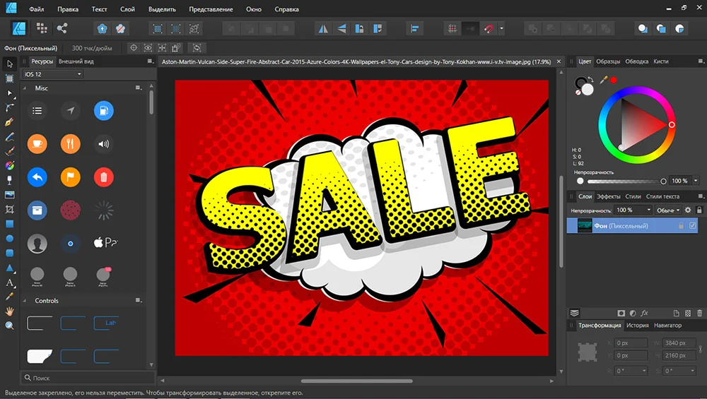The width and height of the screenshot is (707, 399).
Task: Click the opacity slider in Color panel
Action: pyautogui.click(x=621, y=181)
